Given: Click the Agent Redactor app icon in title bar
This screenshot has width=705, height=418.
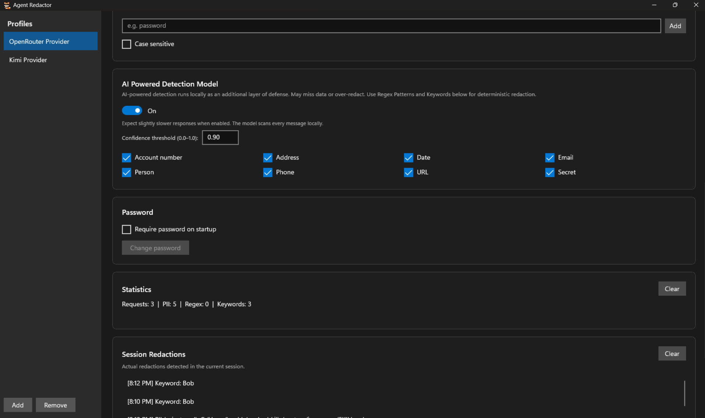Looking at the screenshot, I should [x=7, y=5].
